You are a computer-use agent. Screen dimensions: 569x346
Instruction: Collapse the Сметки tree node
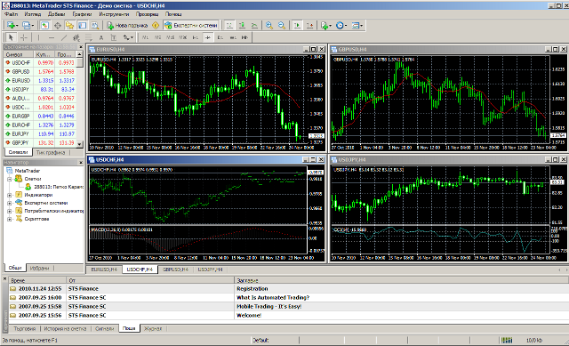coord(10,179)
